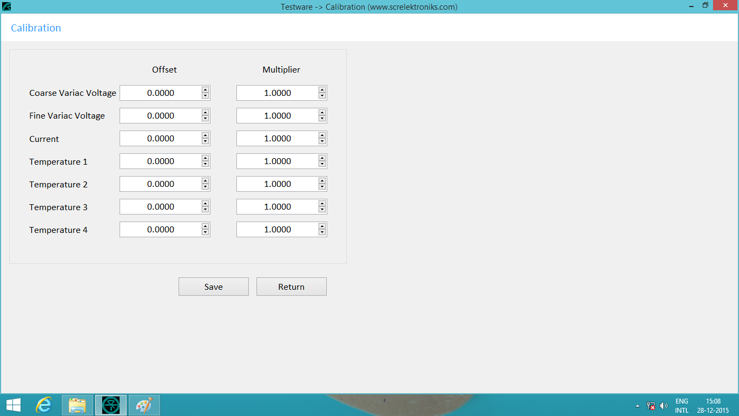Click the Coarse Variac Voltage label

pos(72,93)
